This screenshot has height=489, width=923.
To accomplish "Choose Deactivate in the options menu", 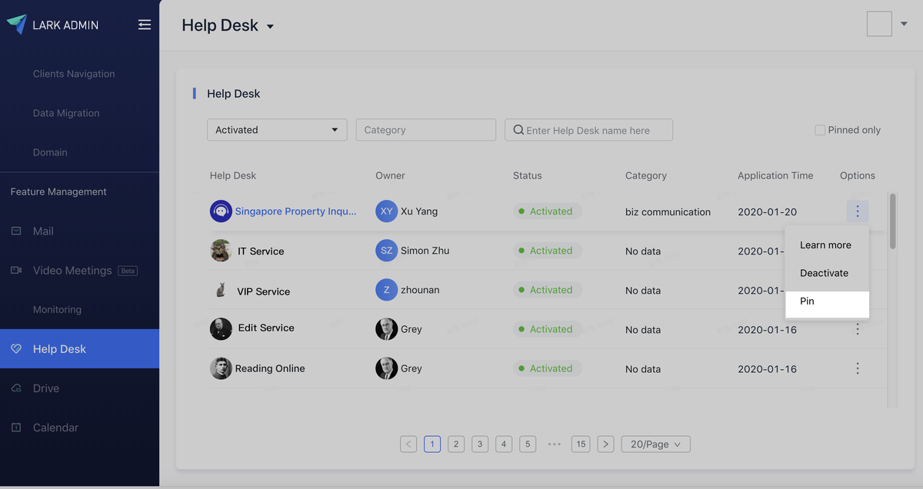I will pyautogui.click(x=824, y=273).
